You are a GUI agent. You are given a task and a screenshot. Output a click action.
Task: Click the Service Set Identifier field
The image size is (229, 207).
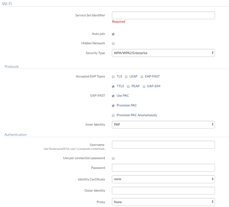(163, 15)
